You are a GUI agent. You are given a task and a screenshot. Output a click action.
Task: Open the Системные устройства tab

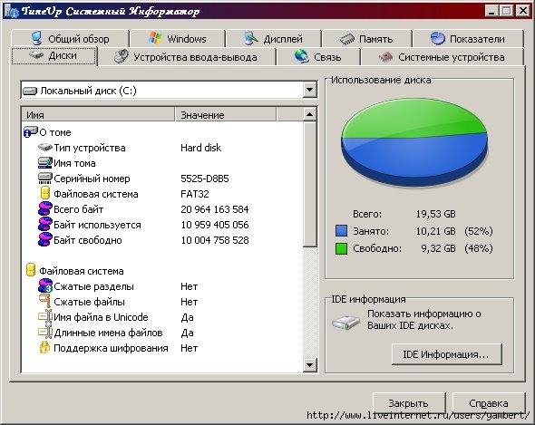click(x=443, y=57)
